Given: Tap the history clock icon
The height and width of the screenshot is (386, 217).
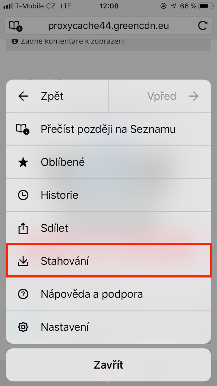Looking at the screenshot, I should (x=23, y=195).
